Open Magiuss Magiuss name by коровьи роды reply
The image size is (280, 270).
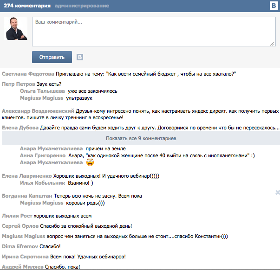pos(42,203)
